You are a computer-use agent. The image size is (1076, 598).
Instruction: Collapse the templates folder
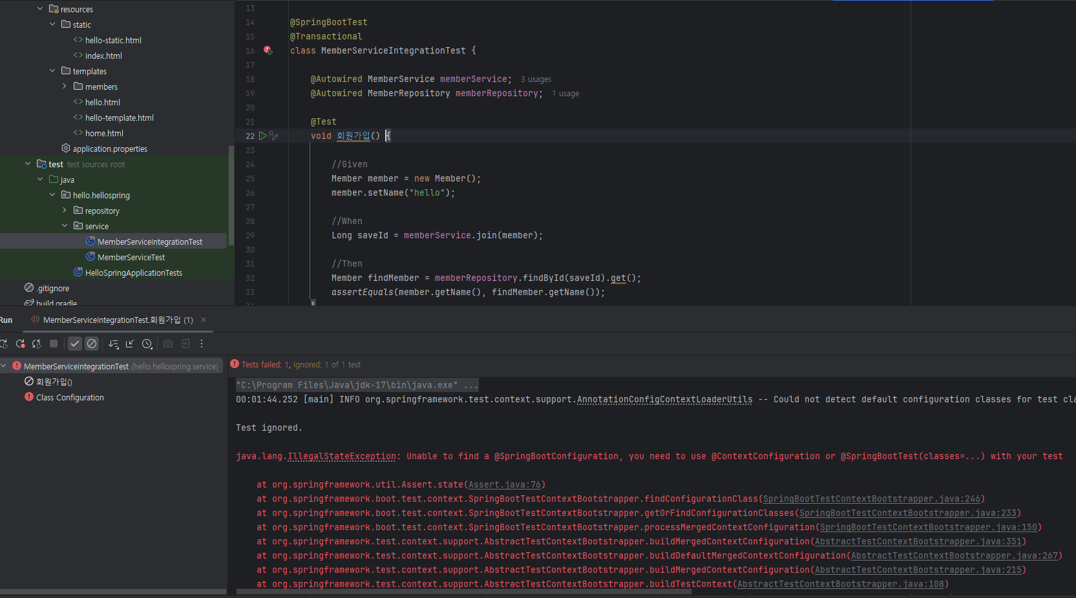tap(52, 71)
